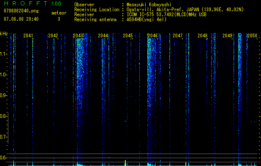Click the 2042 time marker
Screen dimensions: 261x166
(53, 36)
